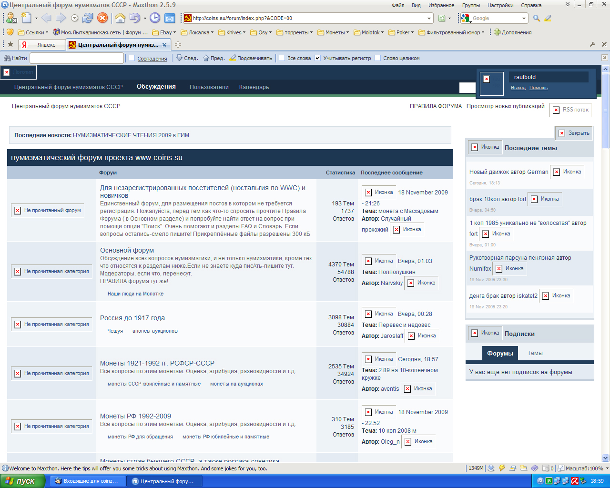610x488 pixels.
Task: Click into the 'Найти' find text field
Action: [x=77, y=58]
